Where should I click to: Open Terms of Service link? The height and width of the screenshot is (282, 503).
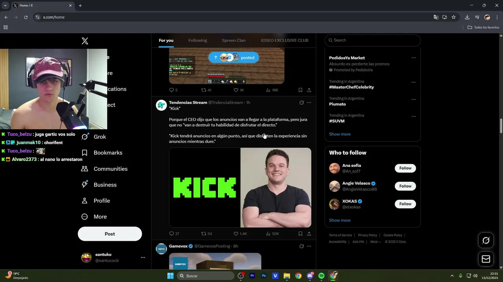pos(340,235)
